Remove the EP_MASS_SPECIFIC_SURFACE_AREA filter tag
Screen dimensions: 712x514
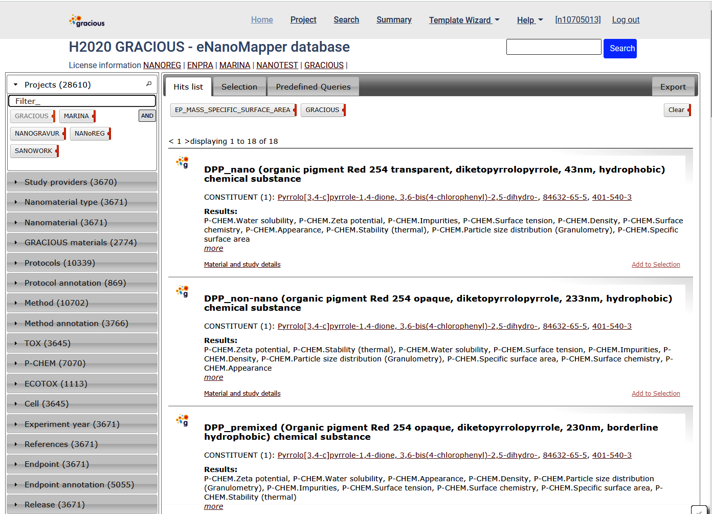(295, 110)
